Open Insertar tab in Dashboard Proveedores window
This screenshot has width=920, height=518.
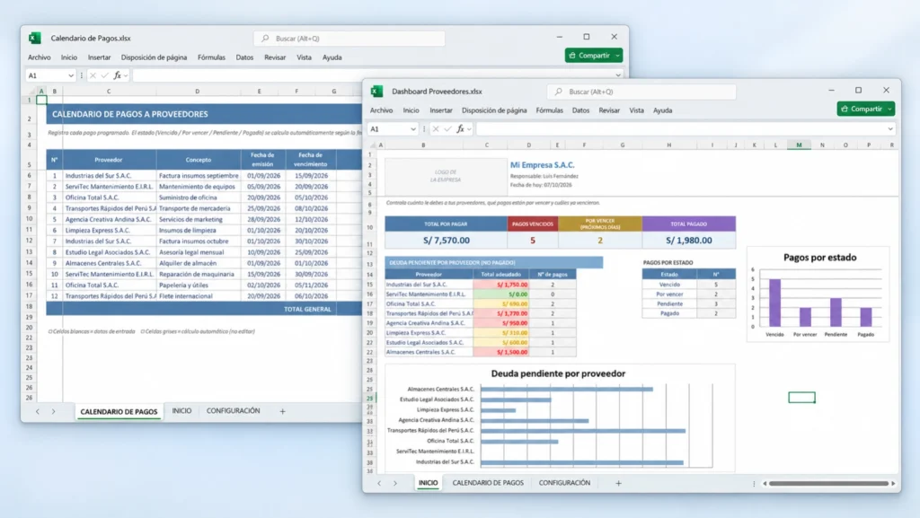tap(440, 110)
